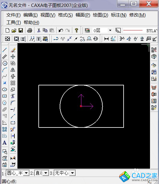Select the line drawing tool
The width and height of the screenshot is (159, 184).
(5, 50)
